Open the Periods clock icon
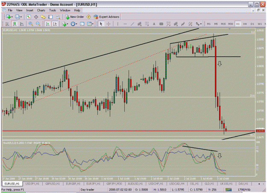 (x=73, y=24)
